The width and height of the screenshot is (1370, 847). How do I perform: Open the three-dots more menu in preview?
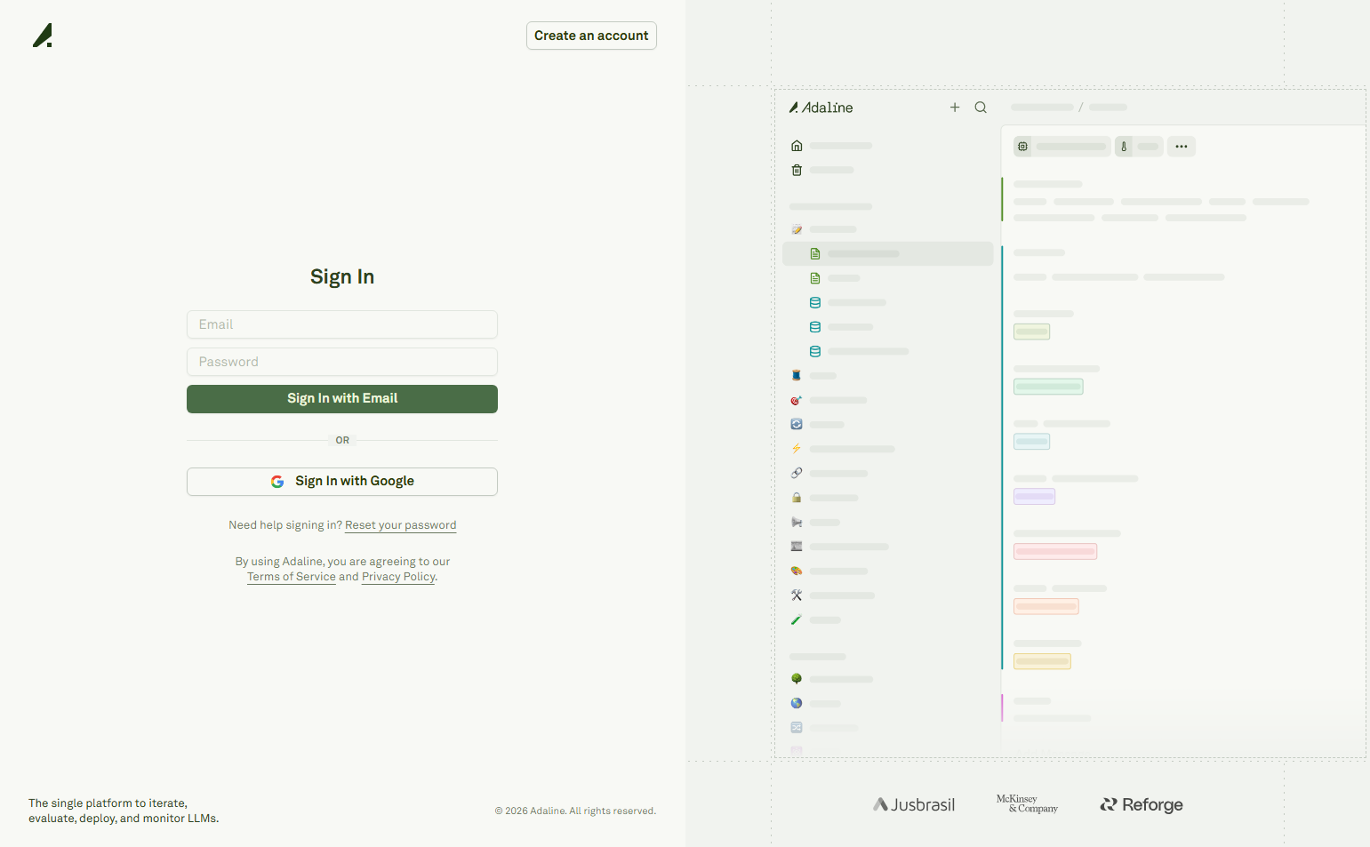pyautogui.click(x=1181, y=147)
